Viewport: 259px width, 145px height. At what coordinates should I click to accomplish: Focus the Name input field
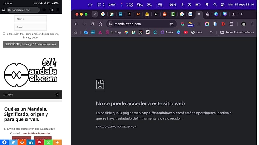31,19
